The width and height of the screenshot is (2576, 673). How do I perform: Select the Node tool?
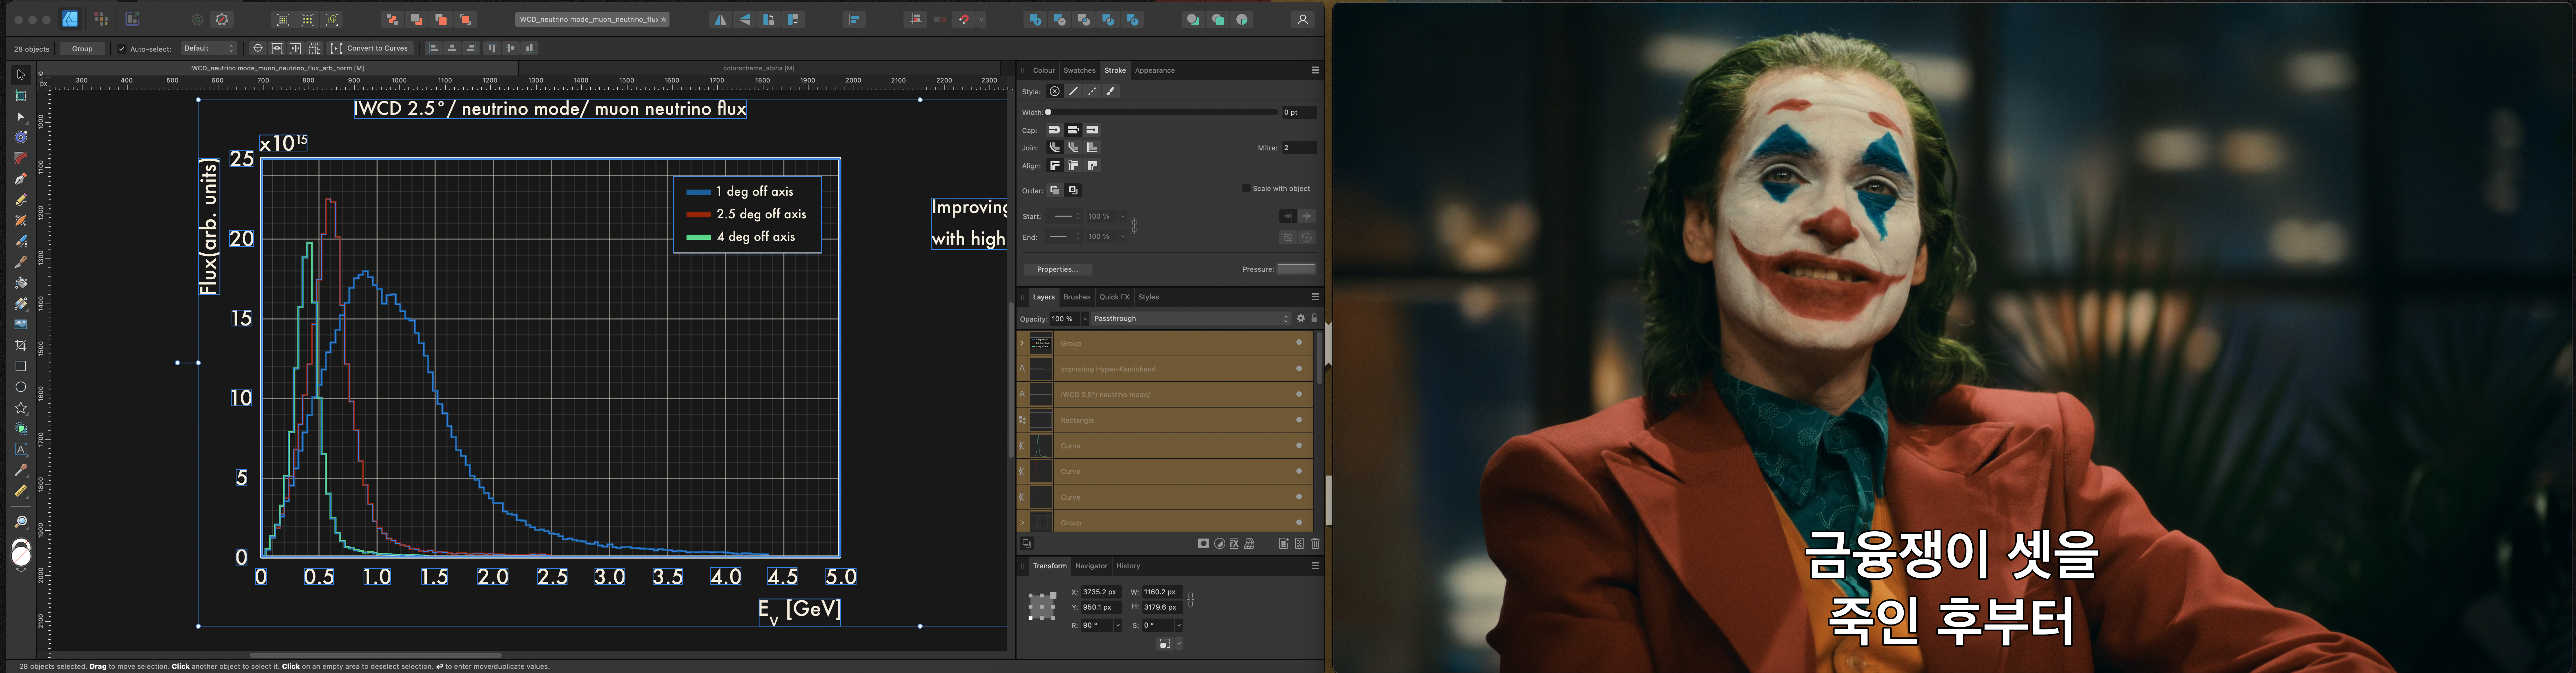coord(20,117)
